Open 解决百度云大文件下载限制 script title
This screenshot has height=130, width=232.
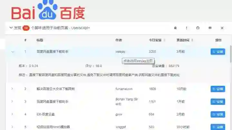tap(55, 89)
